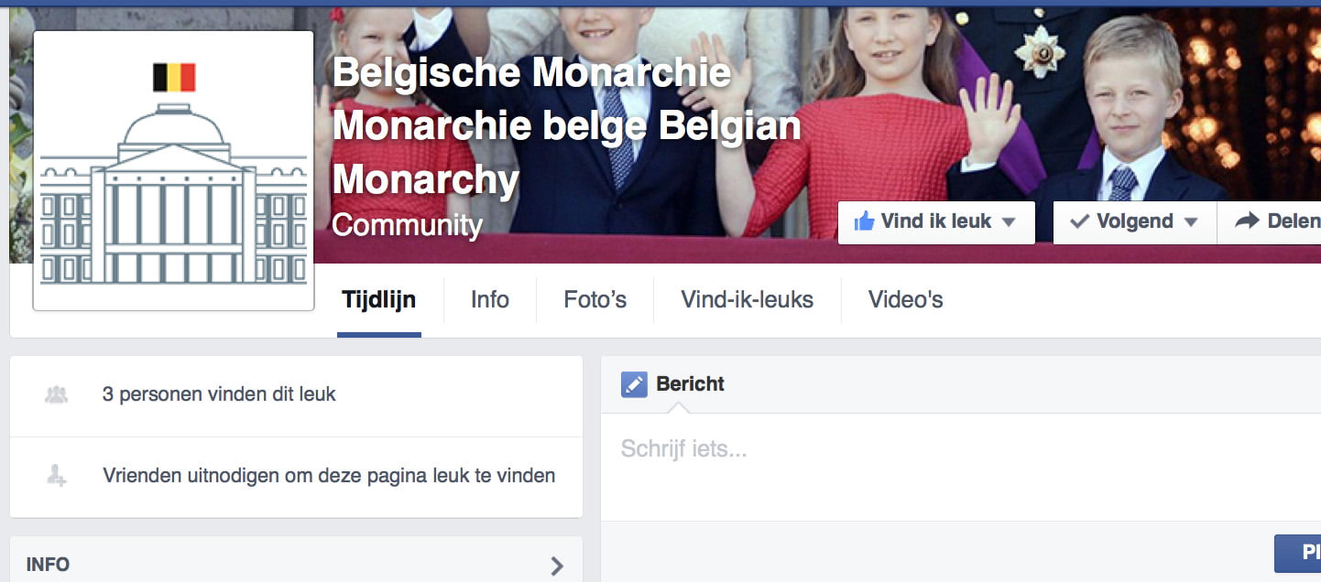Click the people icon beside 3 personen
Screen dimensions: 1321x582
[57, 395]
